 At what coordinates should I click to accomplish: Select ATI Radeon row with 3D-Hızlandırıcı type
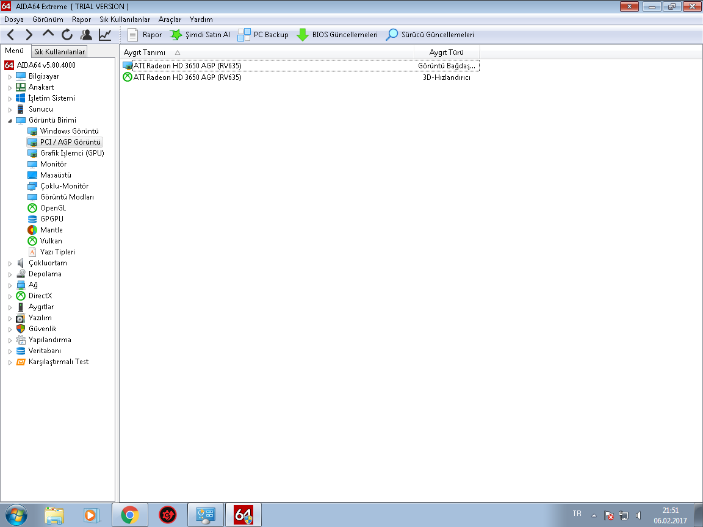pyautogui.click(x=300, y=77)
